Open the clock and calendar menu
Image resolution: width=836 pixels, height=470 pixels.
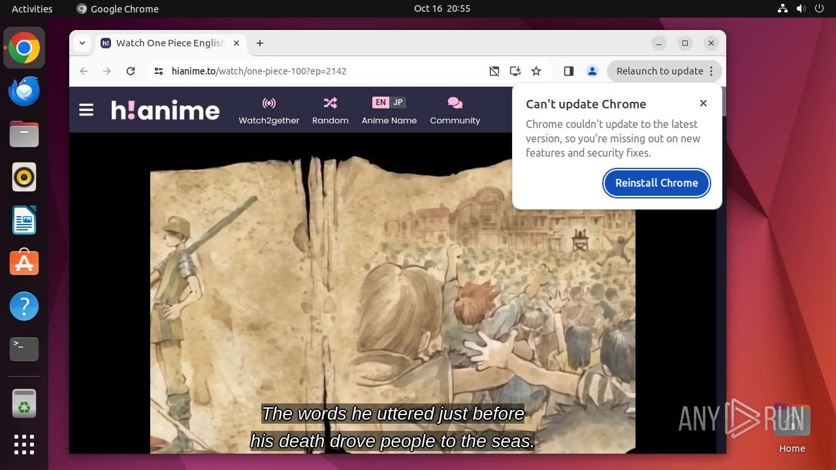(442, 8)
